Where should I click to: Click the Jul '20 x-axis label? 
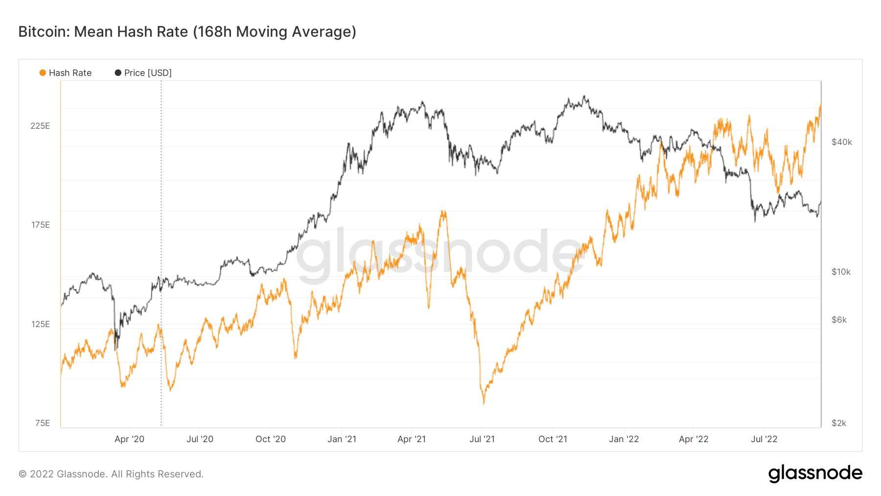coord(200,439)
